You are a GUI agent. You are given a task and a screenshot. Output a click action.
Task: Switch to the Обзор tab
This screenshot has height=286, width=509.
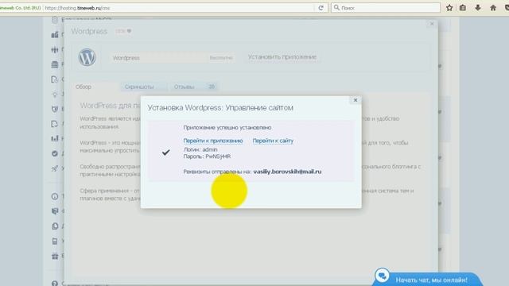tap(84, 87)
